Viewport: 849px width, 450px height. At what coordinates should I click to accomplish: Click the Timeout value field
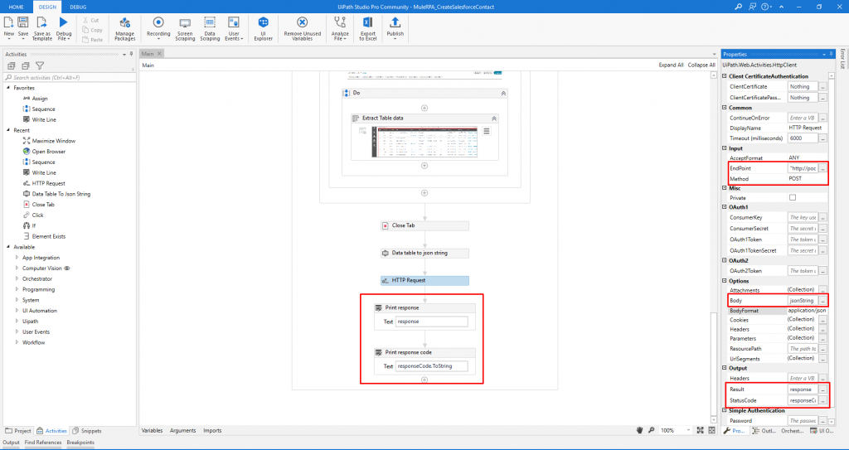click(x=803, y=138)
